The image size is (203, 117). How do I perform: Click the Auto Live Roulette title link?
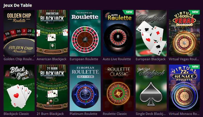coord(117,59)
